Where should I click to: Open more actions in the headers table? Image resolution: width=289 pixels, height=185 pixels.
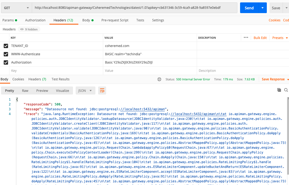click(246, 38)
